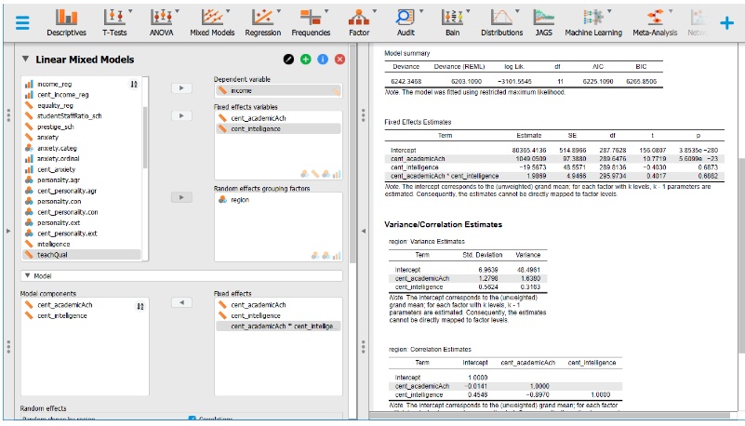Select equality_reg variable
Image resolution: width=745 pixels, height=426 pixels.
coord(82,105)
